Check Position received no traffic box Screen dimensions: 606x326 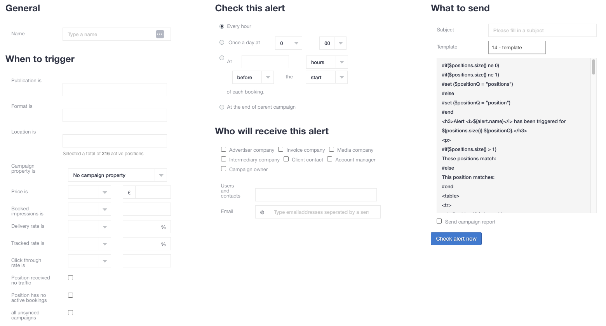coord(71,278)
